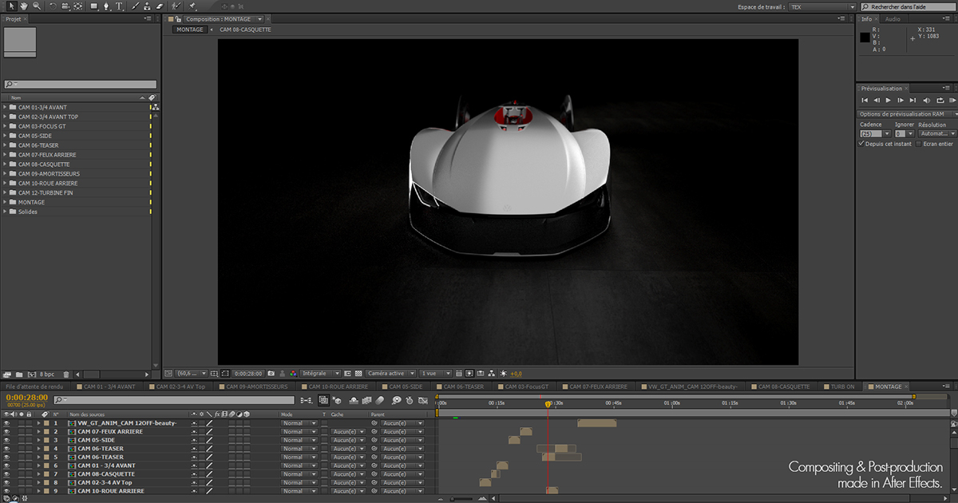Click the snapshot camera icon below viewer
This screenshot has height=503, width=958.
click(x=271, y=373)
